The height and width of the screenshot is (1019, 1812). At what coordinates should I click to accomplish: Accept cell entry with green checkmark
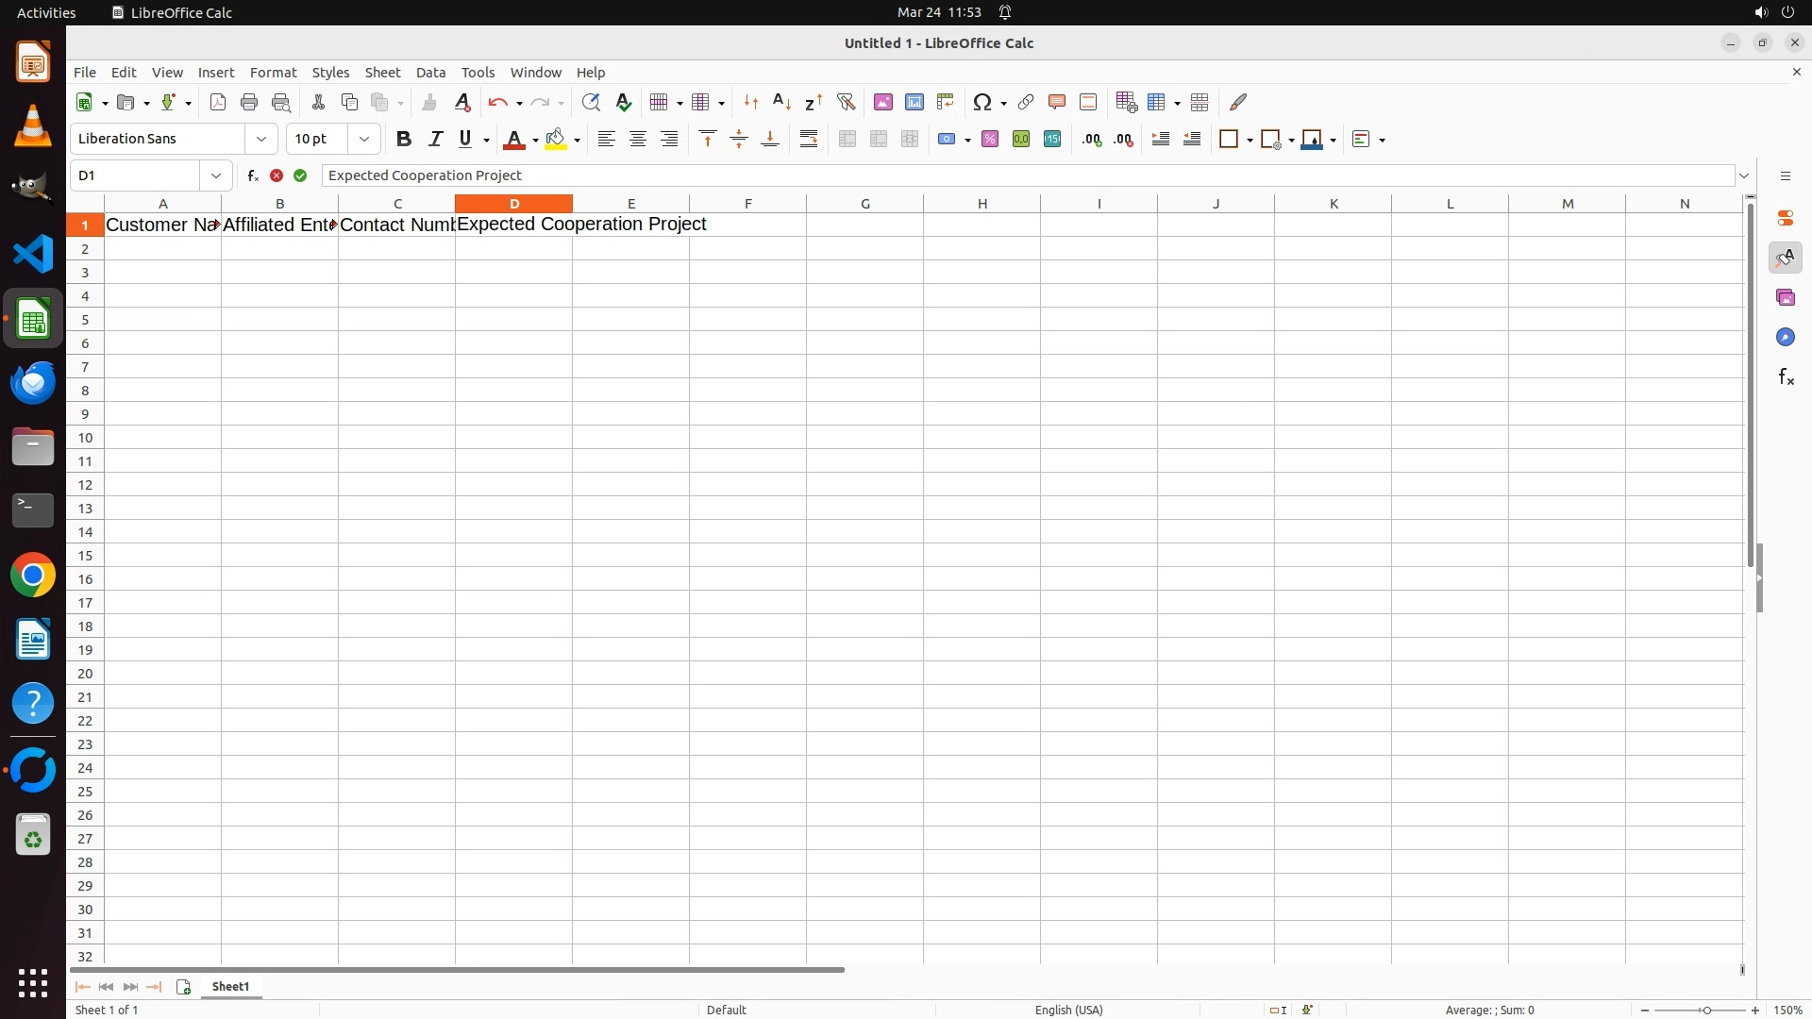(300, 175)
